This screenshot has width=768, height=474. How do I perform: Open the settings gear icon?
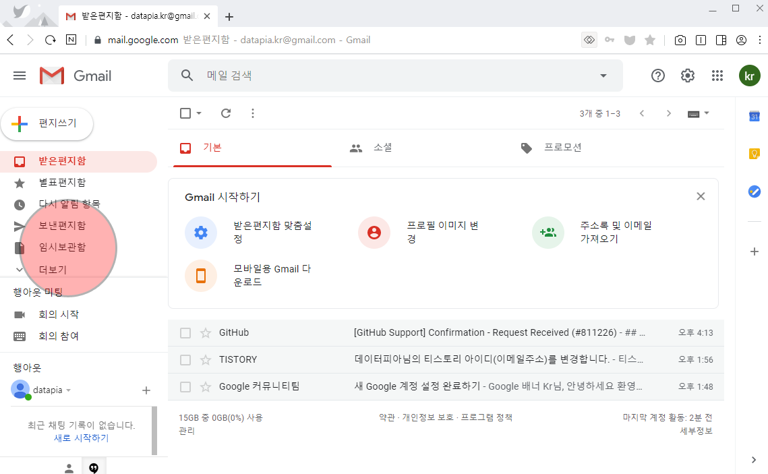coord(688,76)
